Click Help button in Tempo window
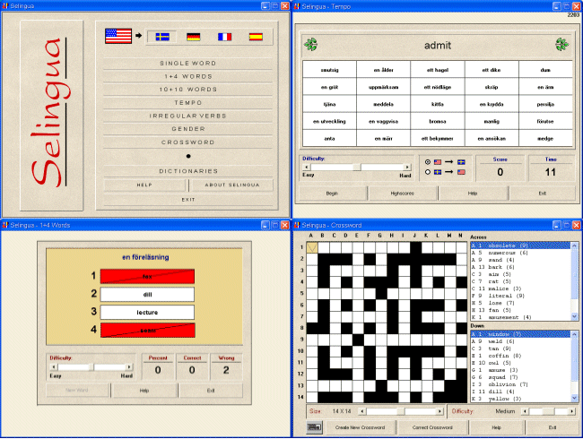583x439 pixels. pos(473,194)
